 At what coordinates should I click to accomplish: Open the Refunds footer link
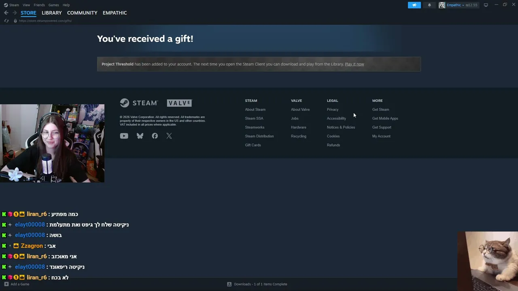click(333, 145)
